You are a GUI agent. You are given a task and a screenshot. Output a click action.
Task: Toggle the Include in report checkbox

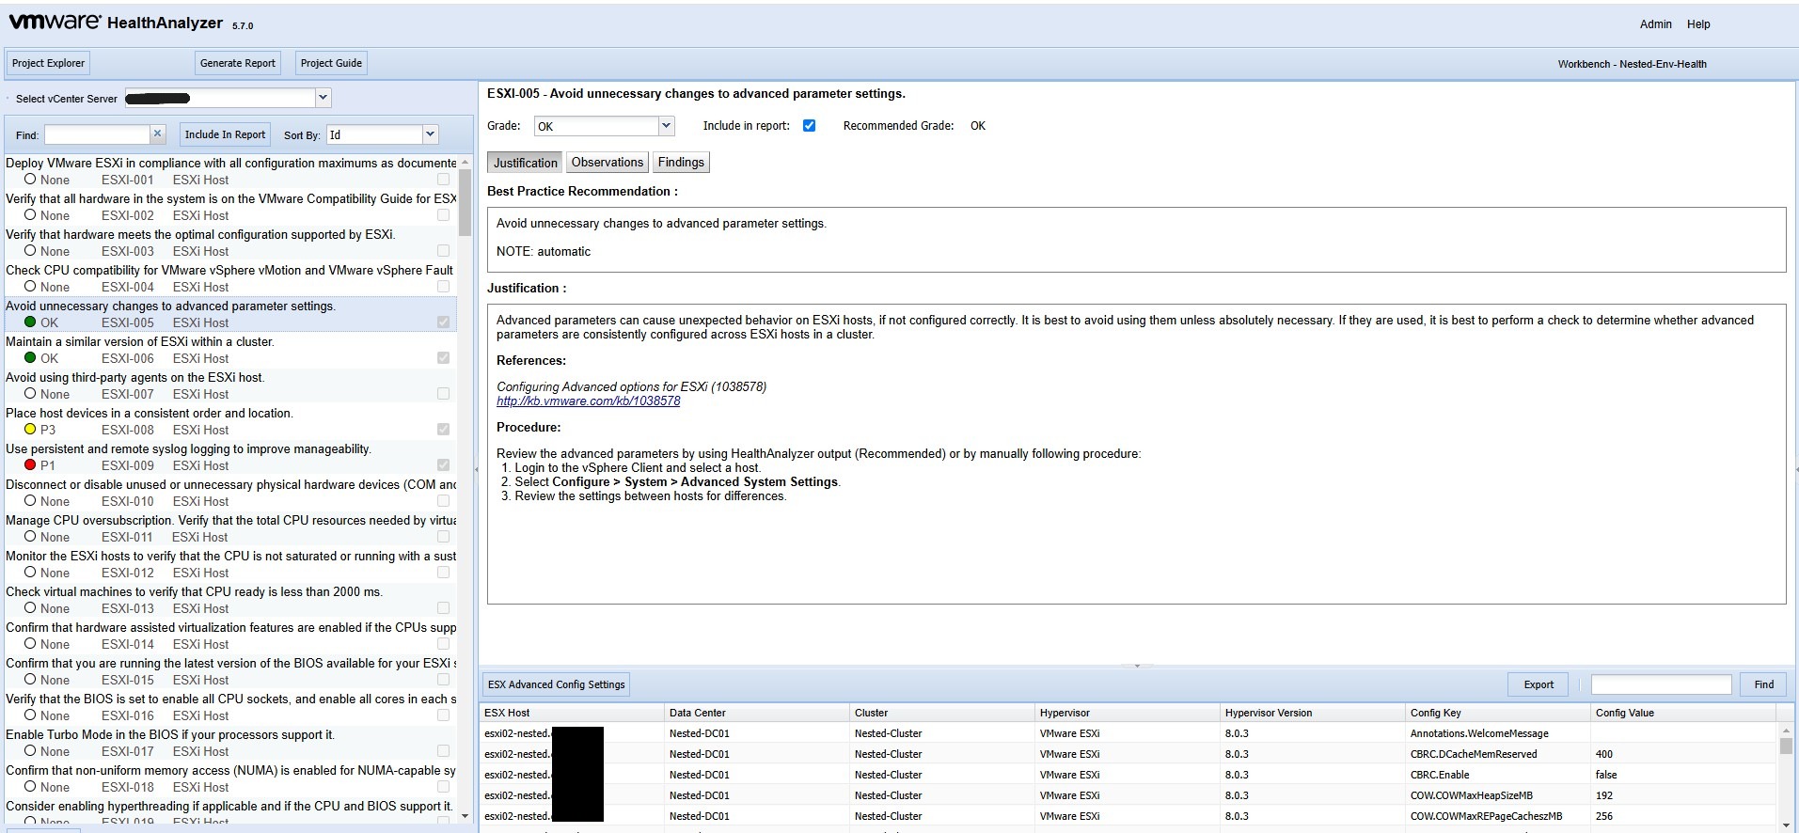(809, 126)
